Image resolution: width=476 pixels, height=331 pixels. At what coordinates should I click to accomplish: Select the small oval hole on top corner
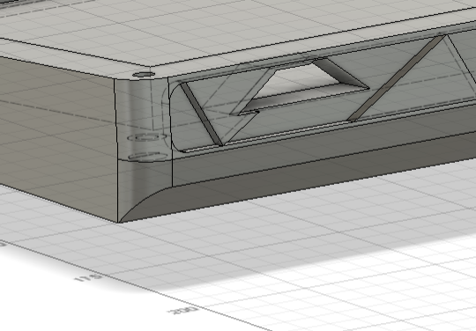coord(144,74)
